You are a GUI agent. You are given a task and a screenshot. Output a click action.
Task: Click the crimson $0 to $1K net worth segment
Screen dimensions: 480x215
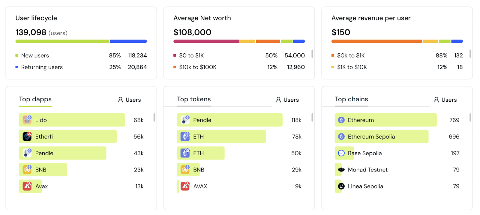point(206,41)
